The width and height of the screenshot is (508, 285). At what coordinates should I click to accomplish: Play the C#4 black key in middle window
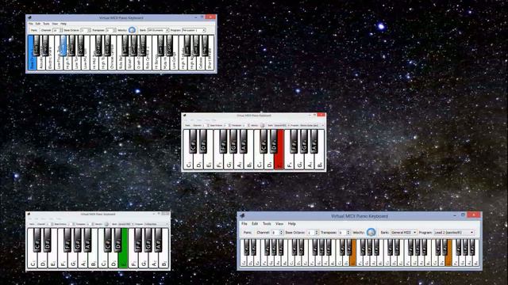point(264,142)
